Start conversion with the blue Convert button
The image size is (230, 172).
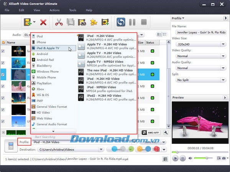tap(121, 22)
